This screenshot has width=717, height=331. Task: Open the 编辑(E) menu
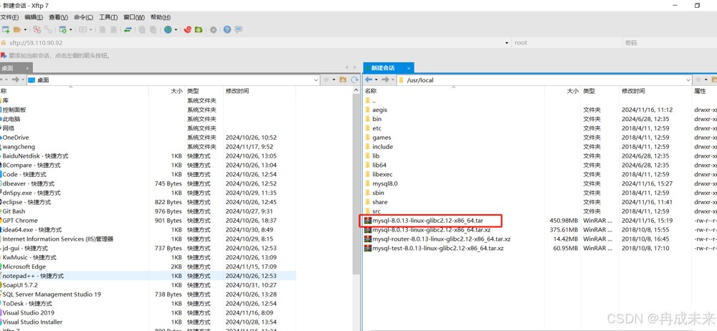tap(34, 17)
